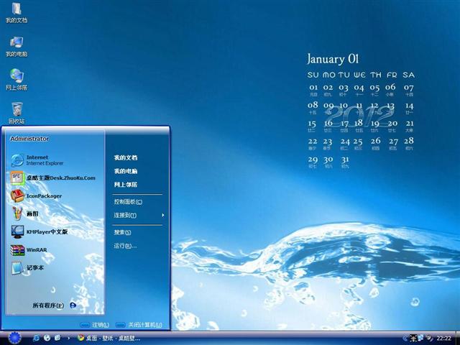Screen dimensions: 460x345
Task: Open 控制面板(C) control panel
Action: pyautogui.click(x=128, y=202)
